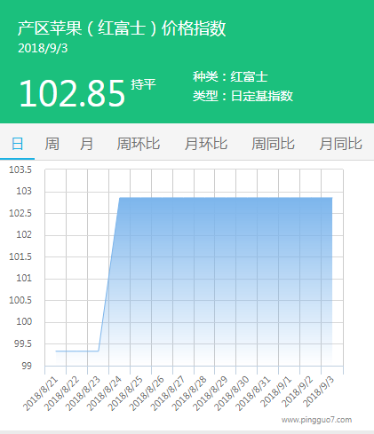Open the 月同比 tab
The width and height of the screenshot is (374, 434).
(340, 144)
